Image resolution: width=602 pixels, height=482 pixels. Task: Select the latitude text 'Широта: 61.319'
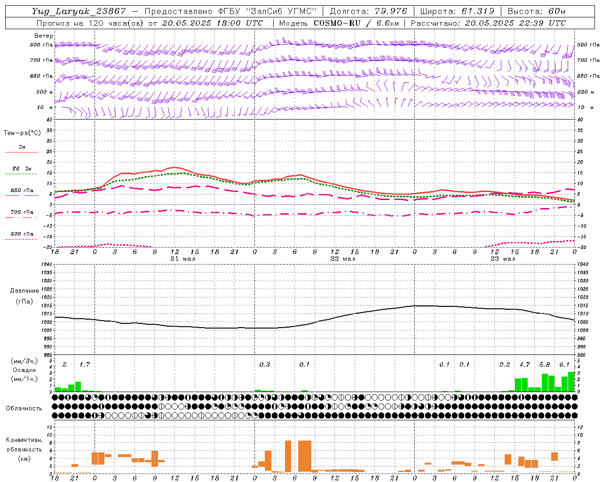pos(457,11)
